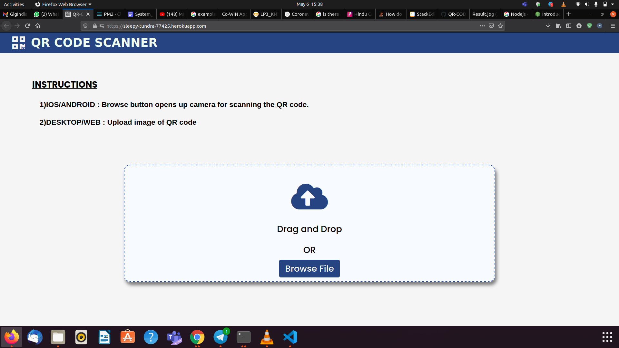
Task: Click the cloud upload icon
Action: click(x=309, y=197)
